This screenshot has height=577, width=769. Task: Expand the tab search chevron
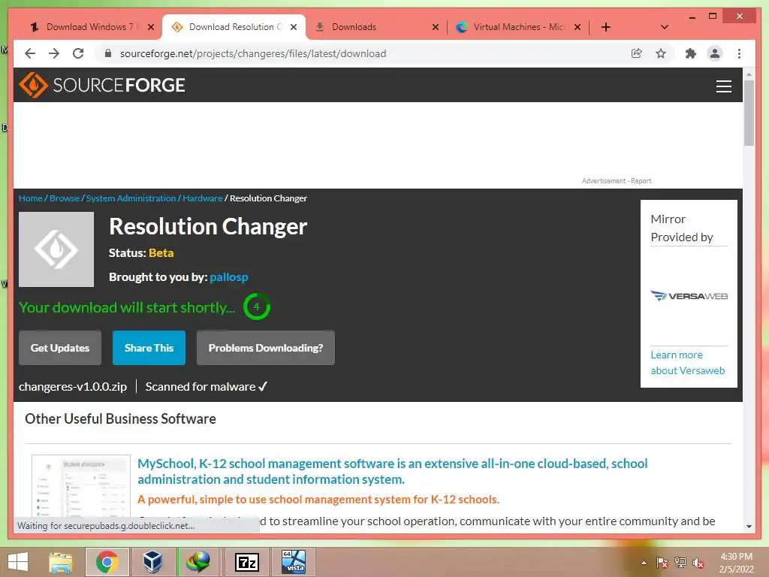point(665,27)
